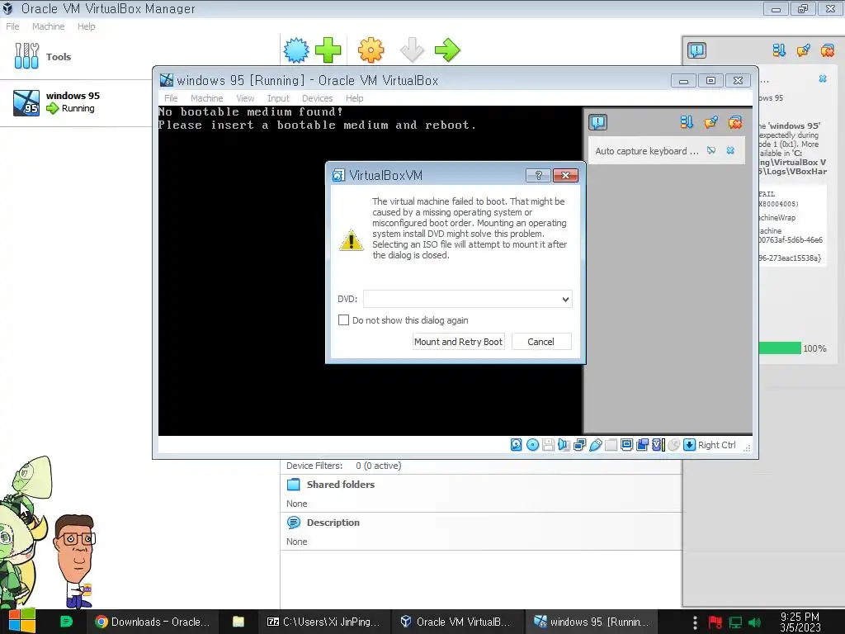
Task: Select windows 95 VM in Manager list
Action: pos(77,102)
